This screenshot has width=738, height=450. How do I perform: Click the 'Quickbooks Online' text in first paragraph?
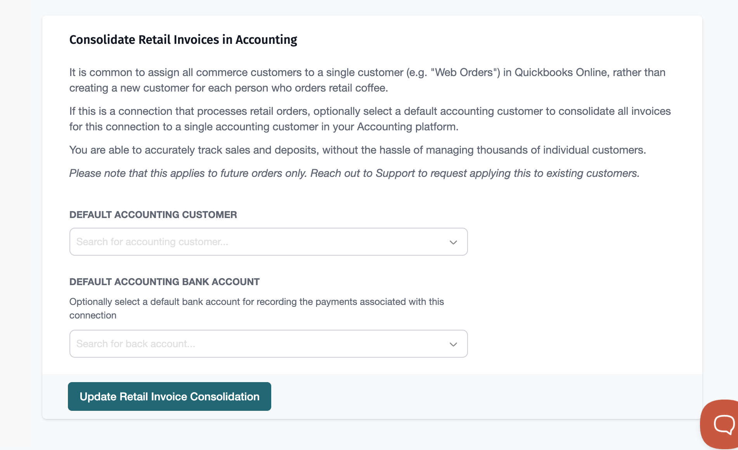tap(557, 73)
